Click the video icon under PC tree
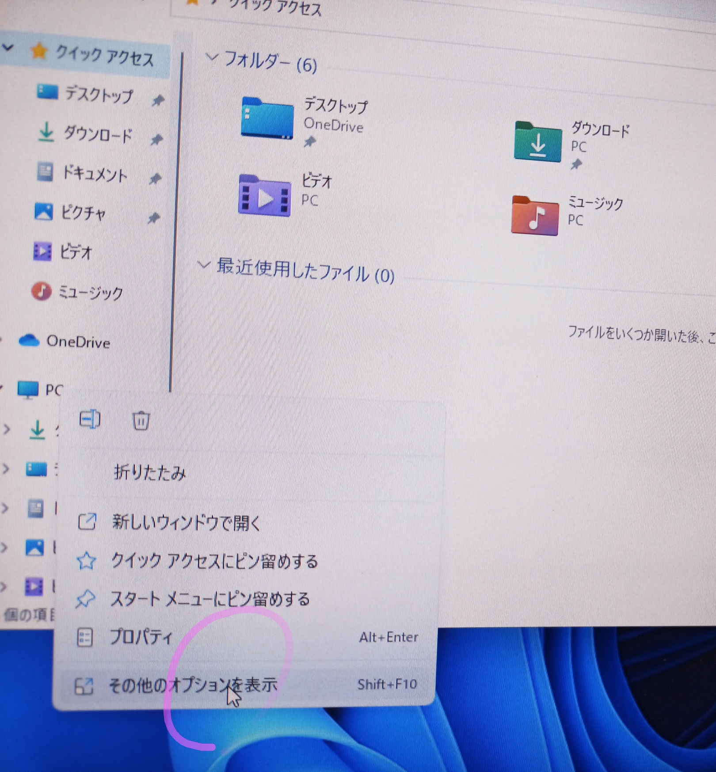 [34, 587]
